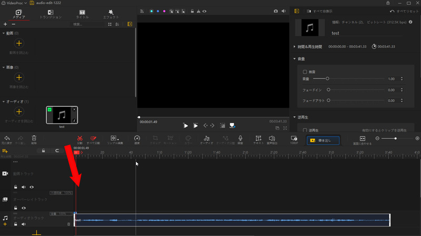Switch to the transitions (トランジション) tab

51,14
